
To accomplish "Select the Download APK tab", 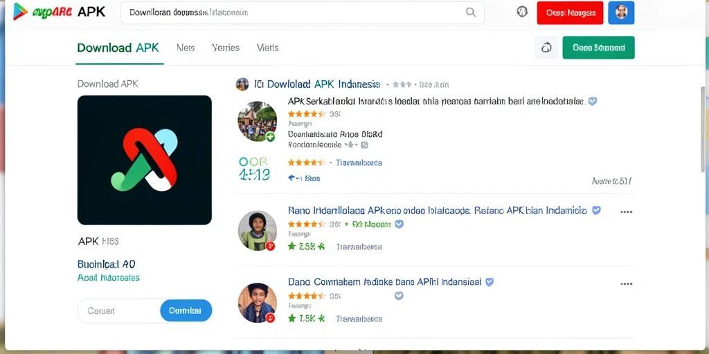I will click(118, 48).
